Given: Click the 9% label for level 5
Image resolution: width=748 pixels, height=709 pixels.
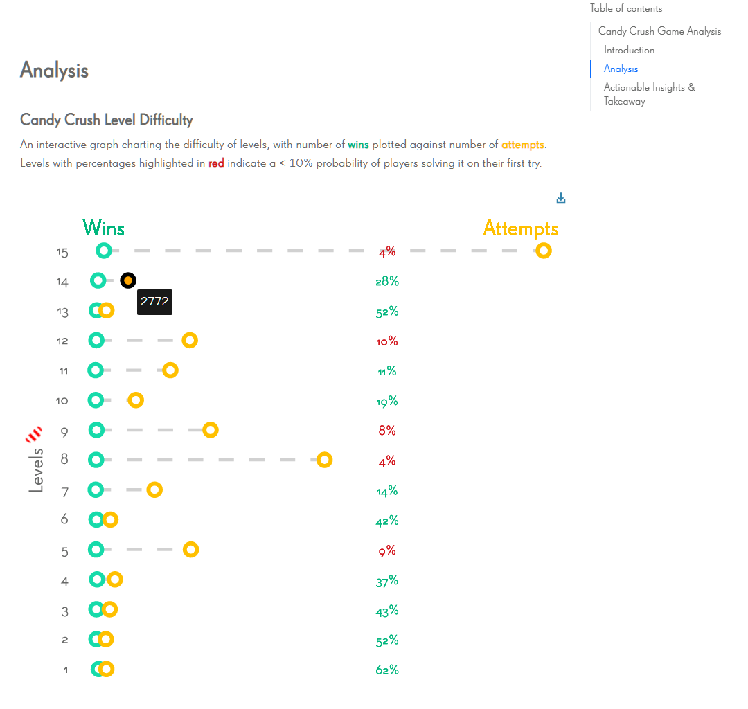Looking at the screenshot, I should pyautogui.click(x=387, y=550).
